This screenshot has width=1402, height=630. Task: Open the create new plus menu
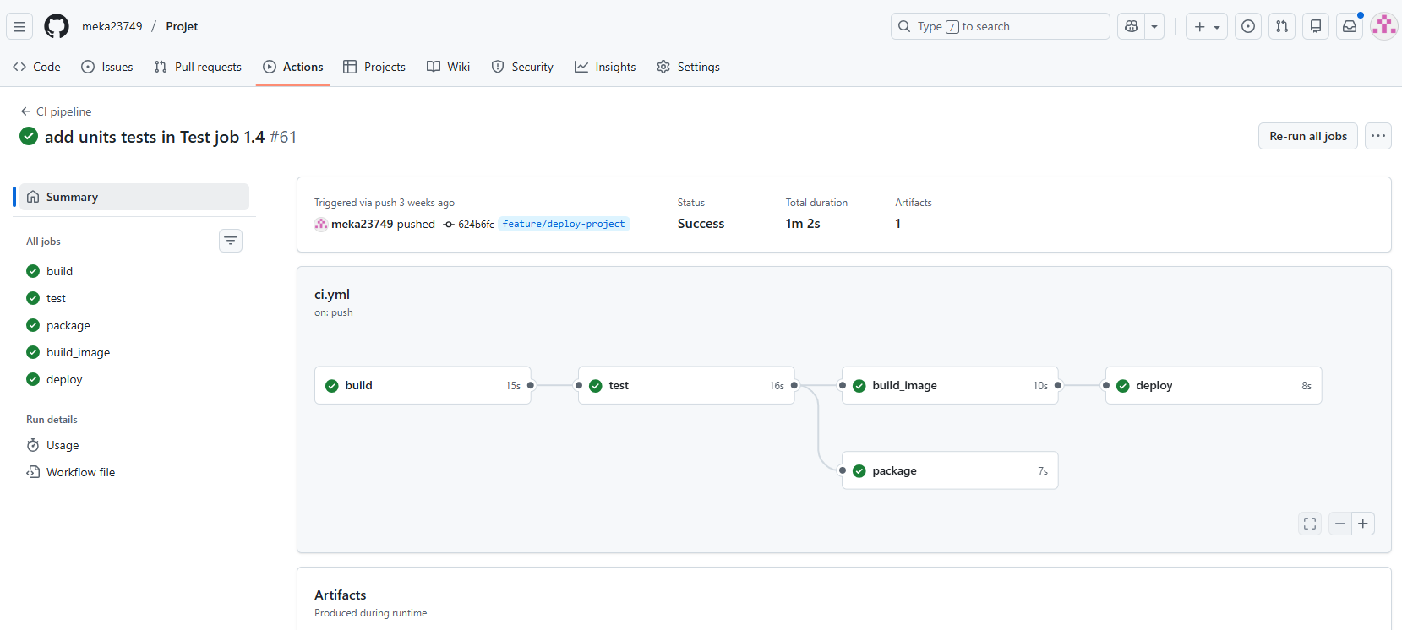1207,26
